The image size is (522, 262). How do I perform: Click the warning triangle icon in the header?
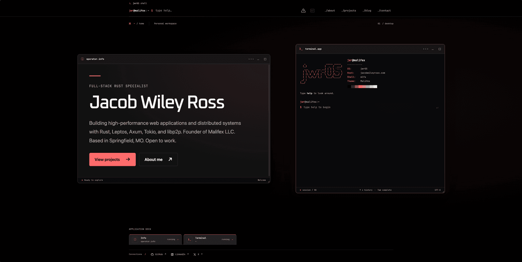pyautogui.click(x=303, y=11)
